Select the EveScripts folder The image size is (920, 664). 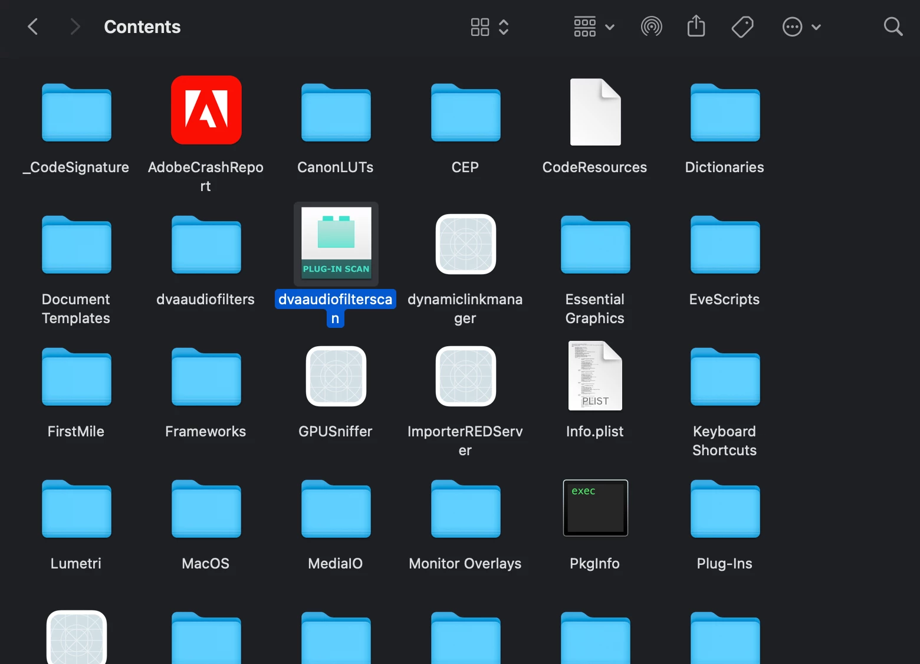point(725,245)
